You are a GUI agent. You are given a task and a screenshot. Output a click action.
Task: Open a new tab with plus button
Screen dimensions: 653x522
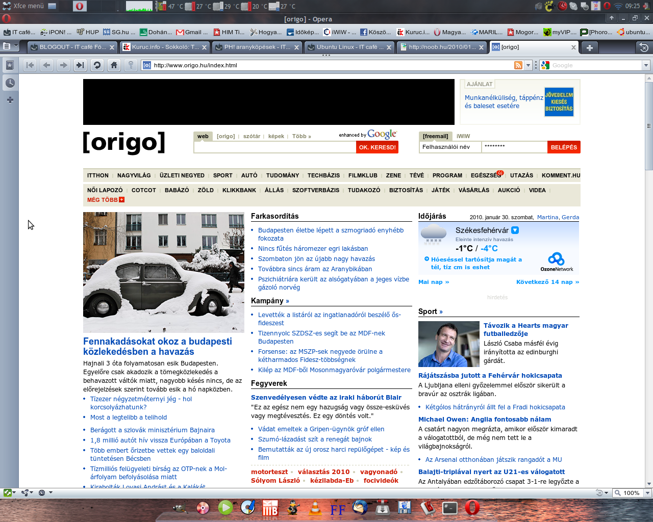pos(590,47)
